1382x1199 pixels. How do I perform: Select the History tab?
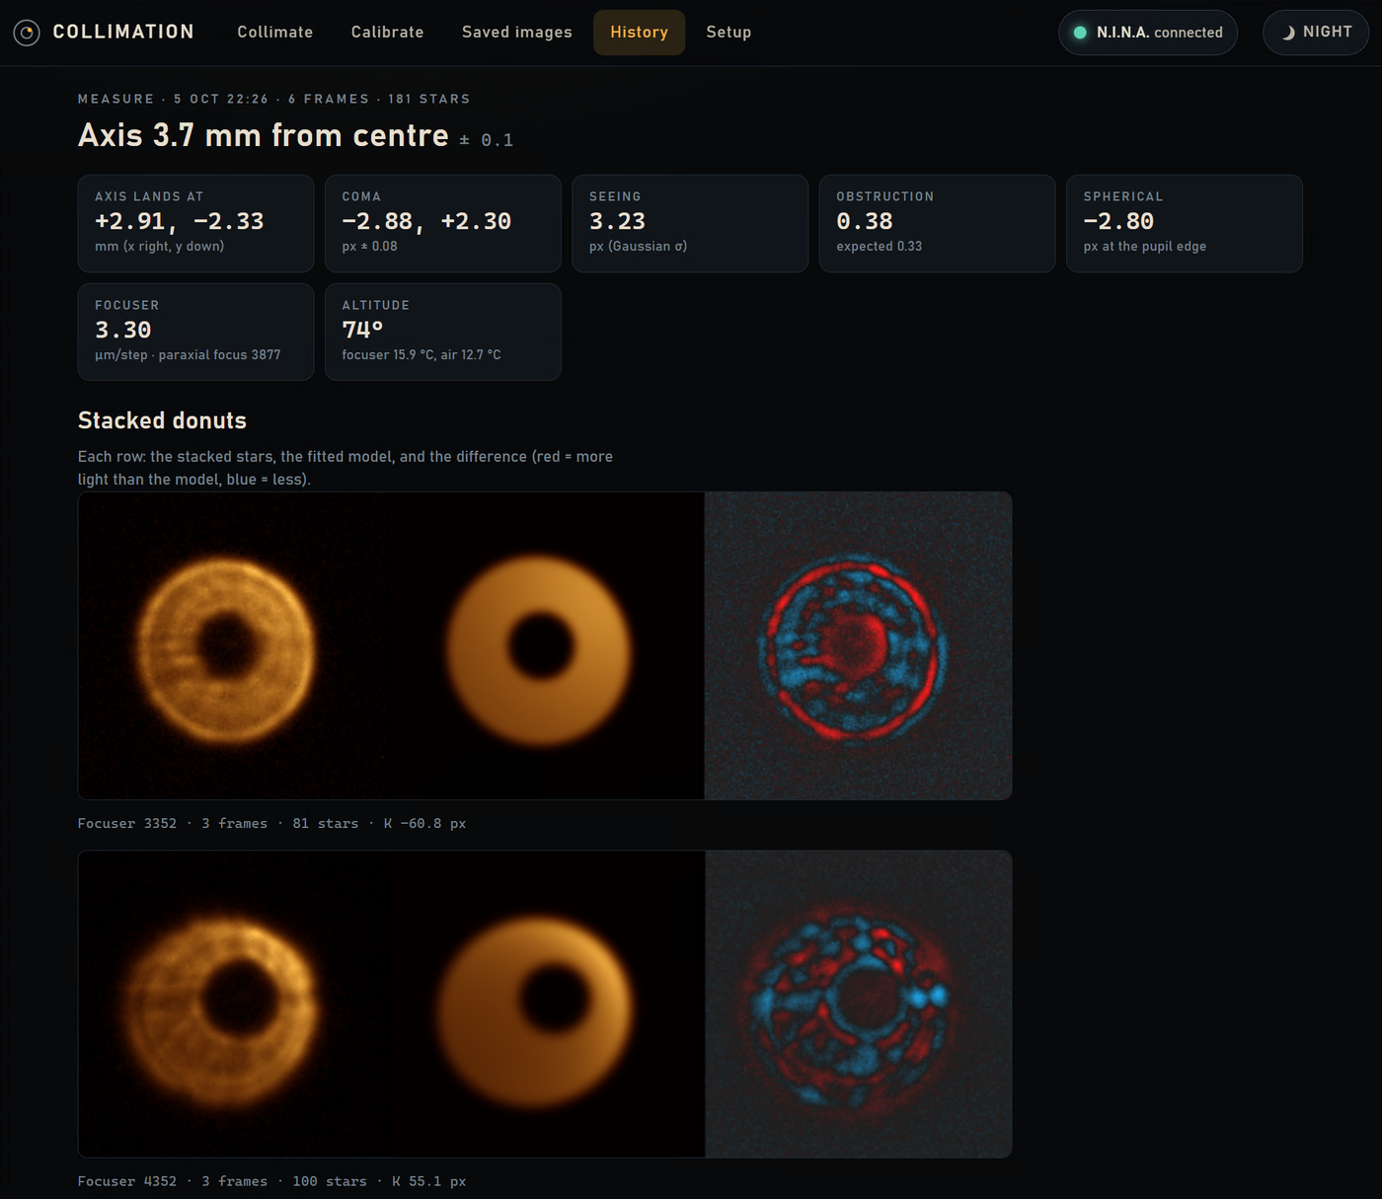(x=640, y=33)
